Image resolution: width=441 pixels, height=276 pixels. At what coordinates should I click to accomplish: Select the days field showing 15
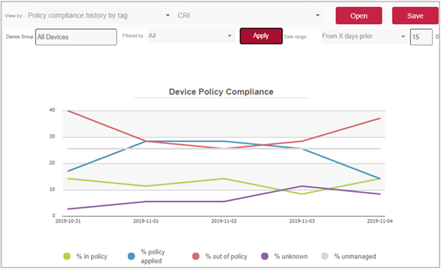click(421, 37)
